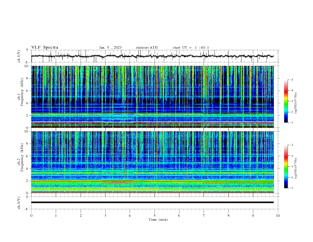313x242 pixels.
Task: Click the "10" tick on the time axis
Action: (278, 216)
